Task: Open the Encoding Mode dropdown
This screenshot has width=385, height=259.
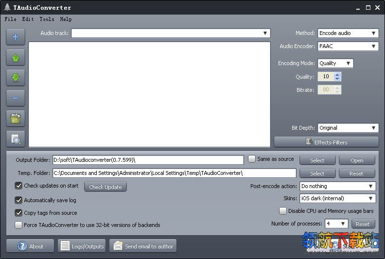Action: point(335,63)
